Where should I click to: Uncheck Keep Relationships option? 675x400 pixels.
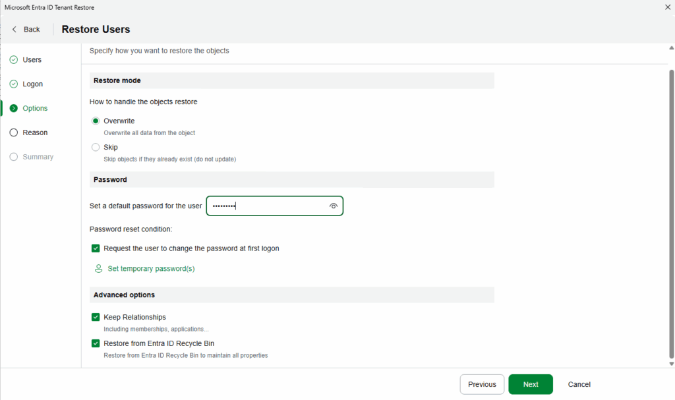[x=96, y=318]
